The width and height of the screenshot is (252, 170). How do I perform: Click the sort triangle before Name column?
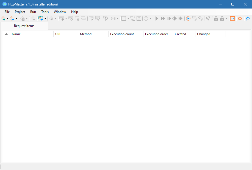[6, 34]
